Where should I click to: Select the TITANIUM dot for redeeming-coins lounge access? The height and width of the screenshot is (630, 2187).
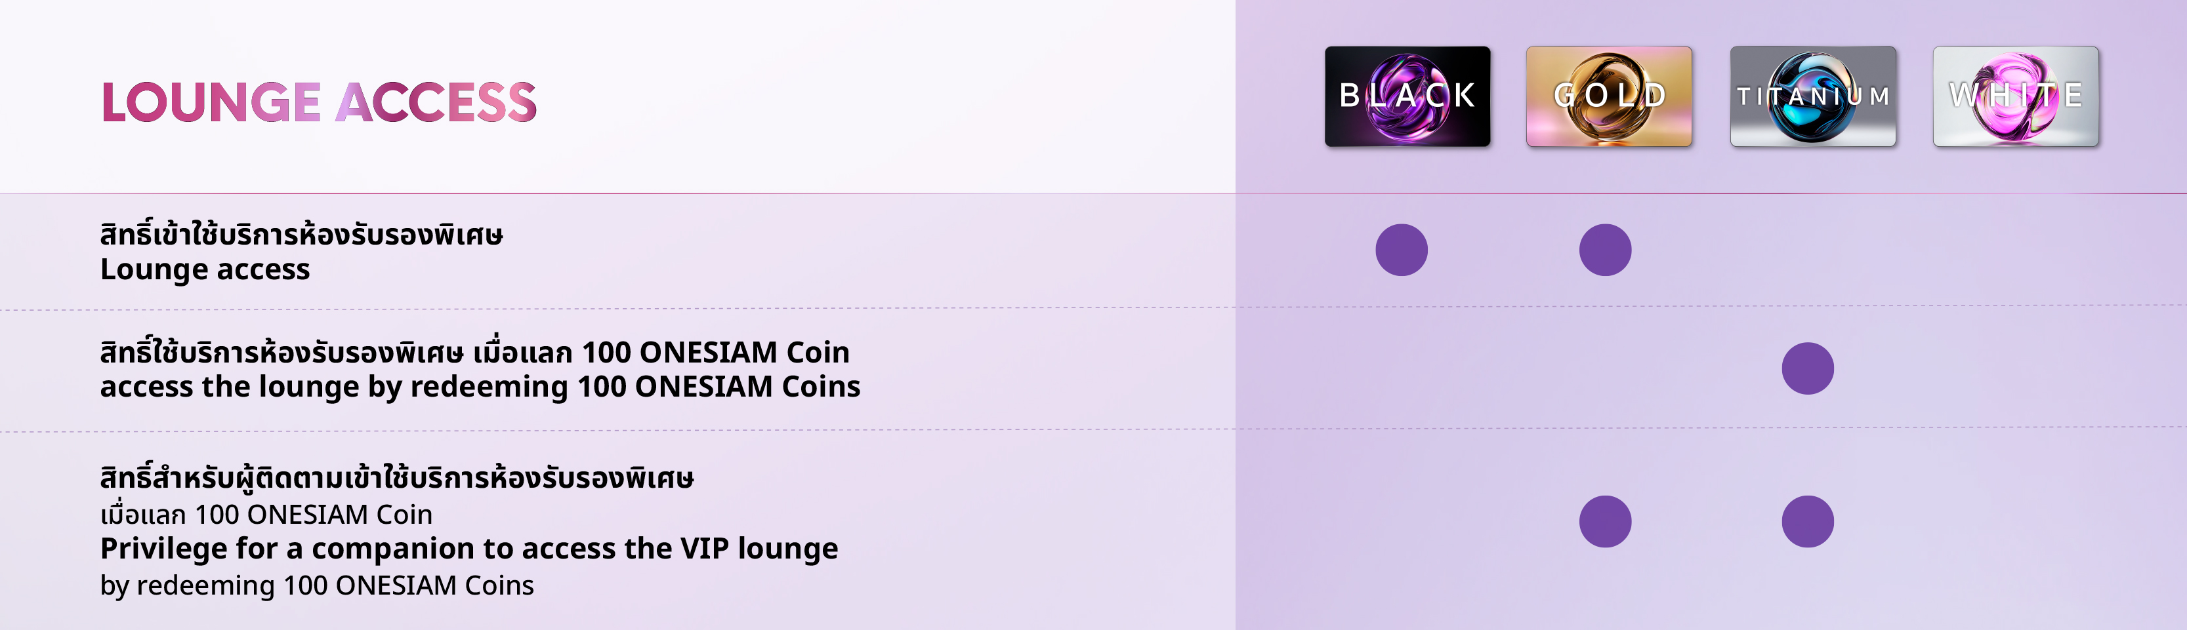(1808, 369)
